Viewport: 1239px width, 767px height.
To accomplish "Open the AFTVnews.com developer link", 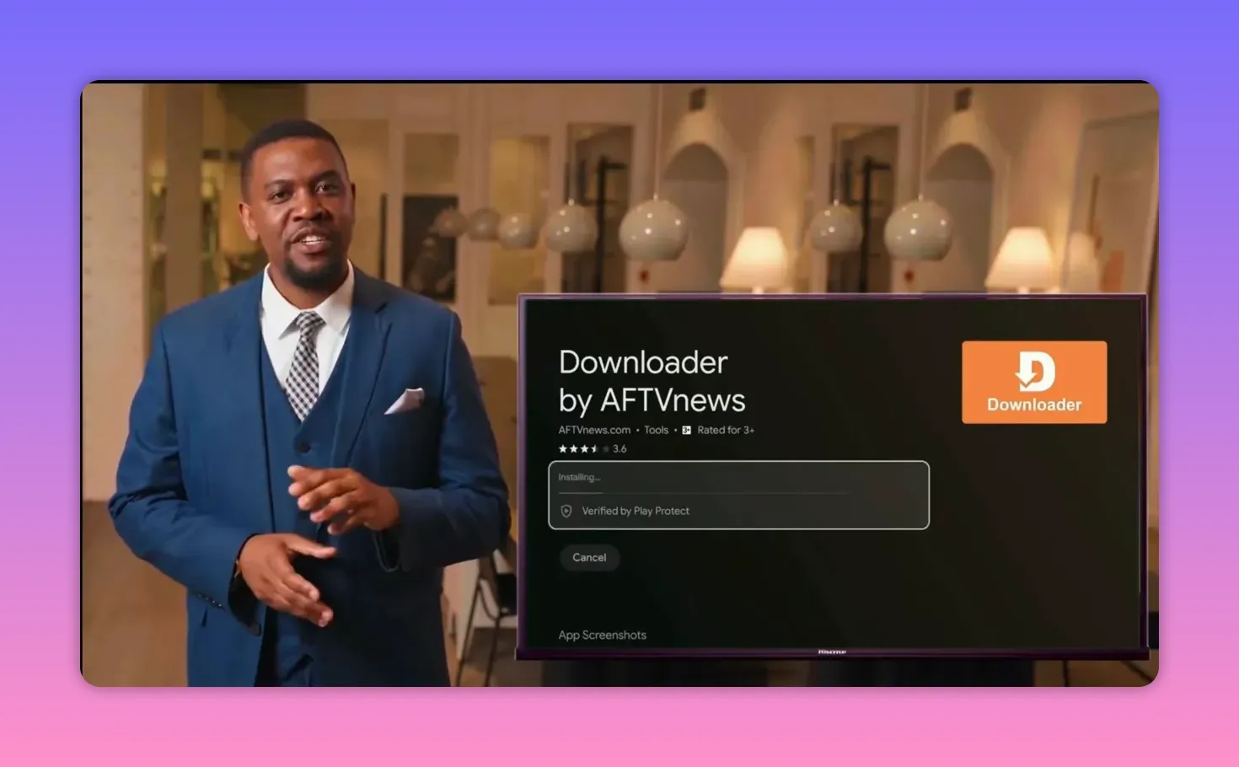I will coord(594,430).
